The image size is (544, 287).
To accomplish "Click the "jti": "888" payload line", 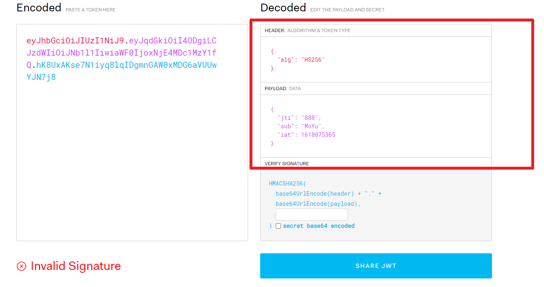I will click(299, 118).
